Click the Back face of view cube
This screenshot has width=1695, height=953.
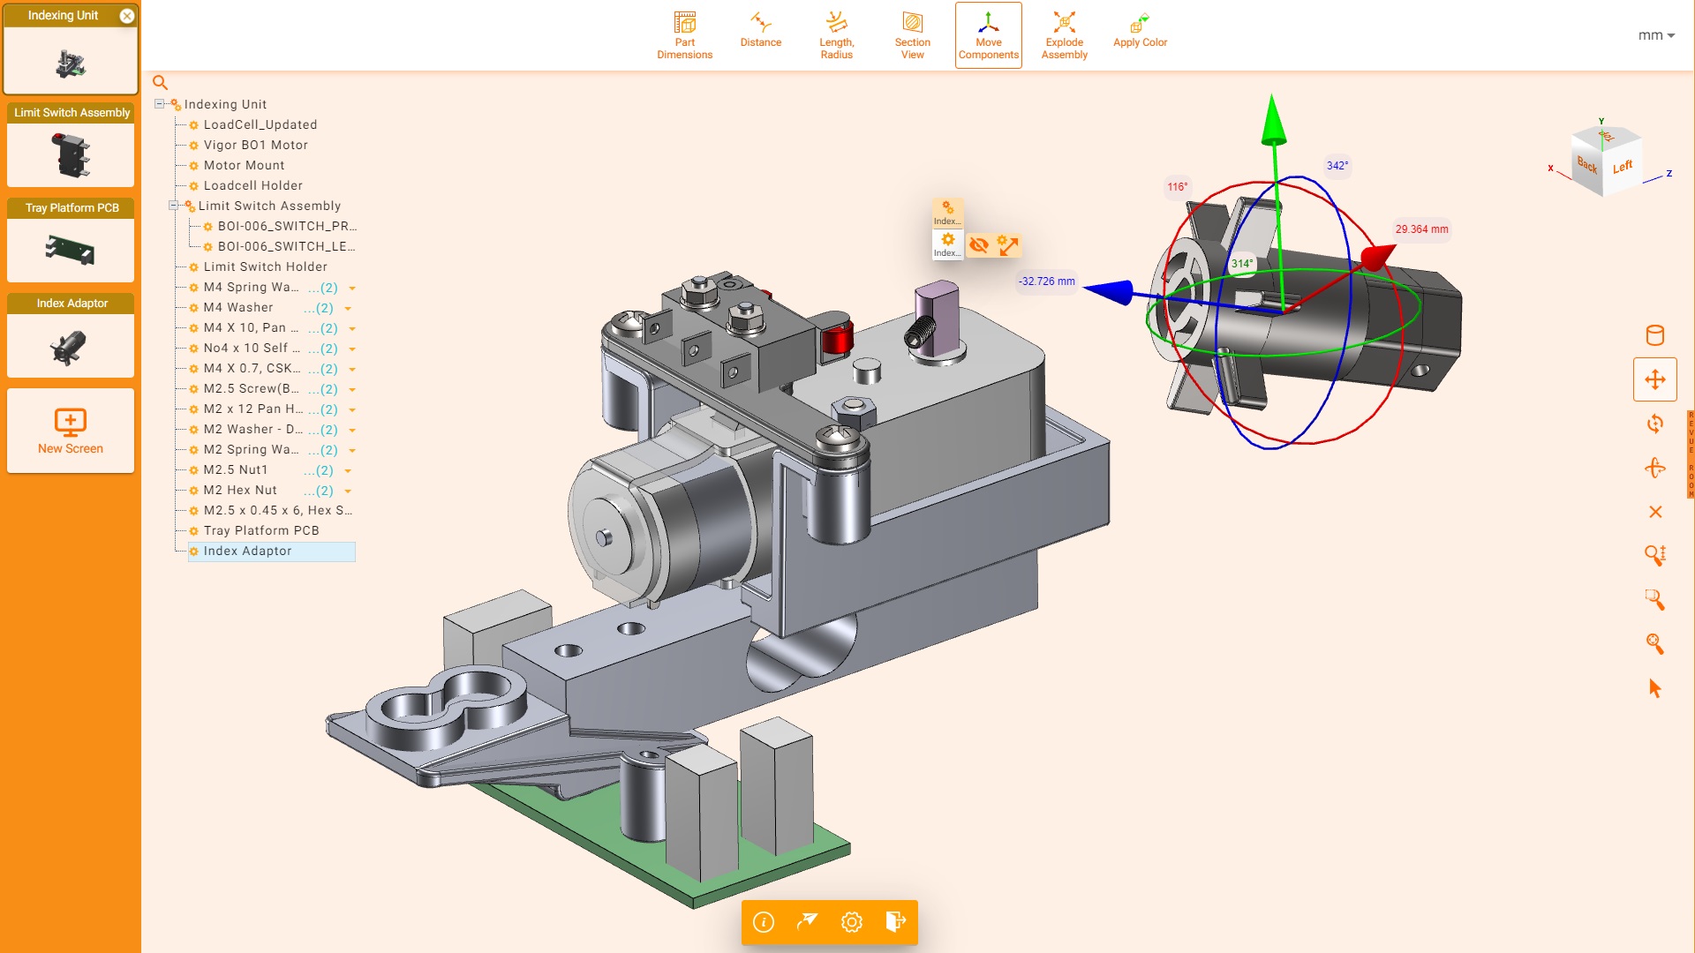pos(1587,165)
